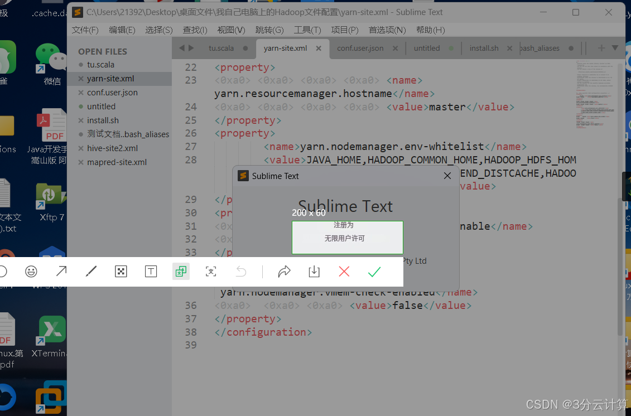
Task: Go to previous tab with left arrow
Action: [x=181, y=48]
